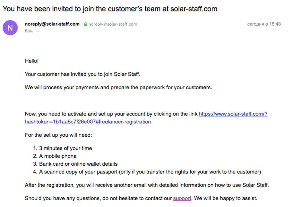This screenshot has height=207, width=290.
Task: Click list item "A mobile phone"
Action: coord(58,156)
